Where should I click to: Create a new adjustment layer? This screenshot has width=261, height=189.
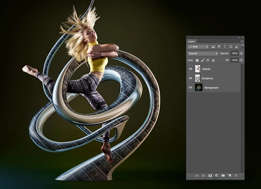[x=216, y=176]
